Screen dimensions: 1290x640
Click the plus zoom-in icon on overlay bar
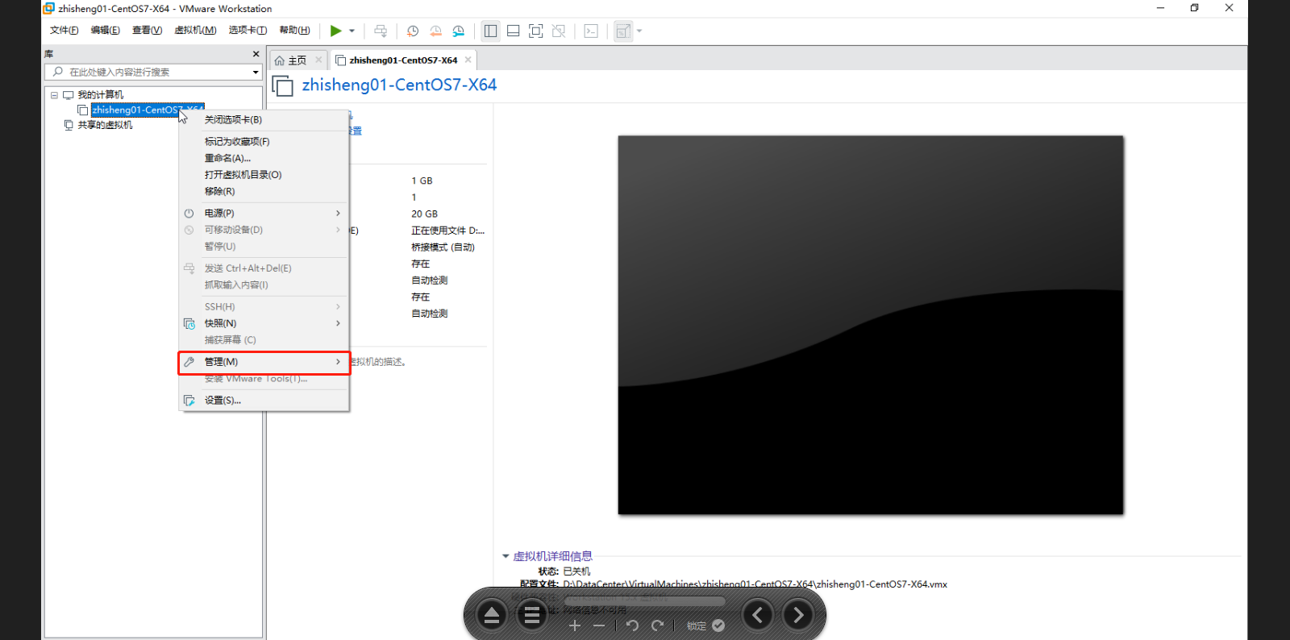click(x=575, y=625)
